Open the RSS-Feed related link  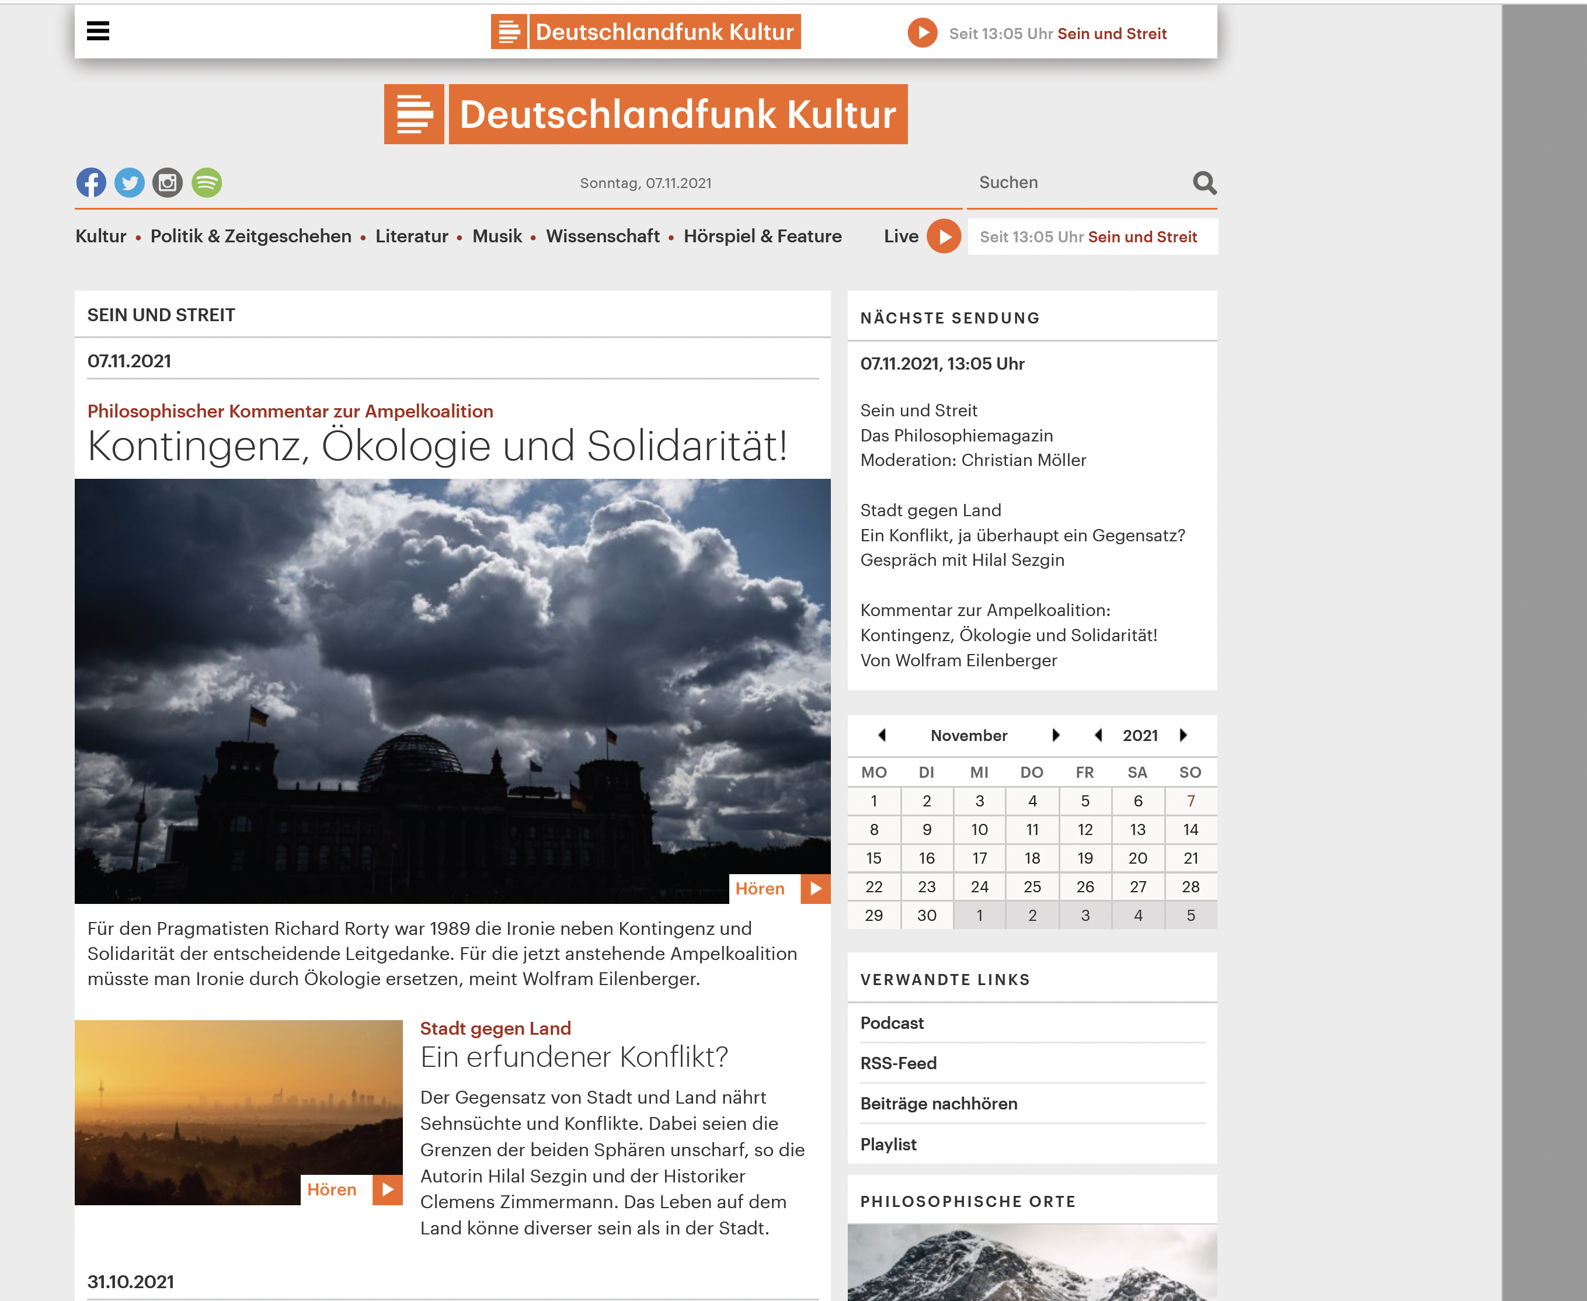(x=899, y=1063)
